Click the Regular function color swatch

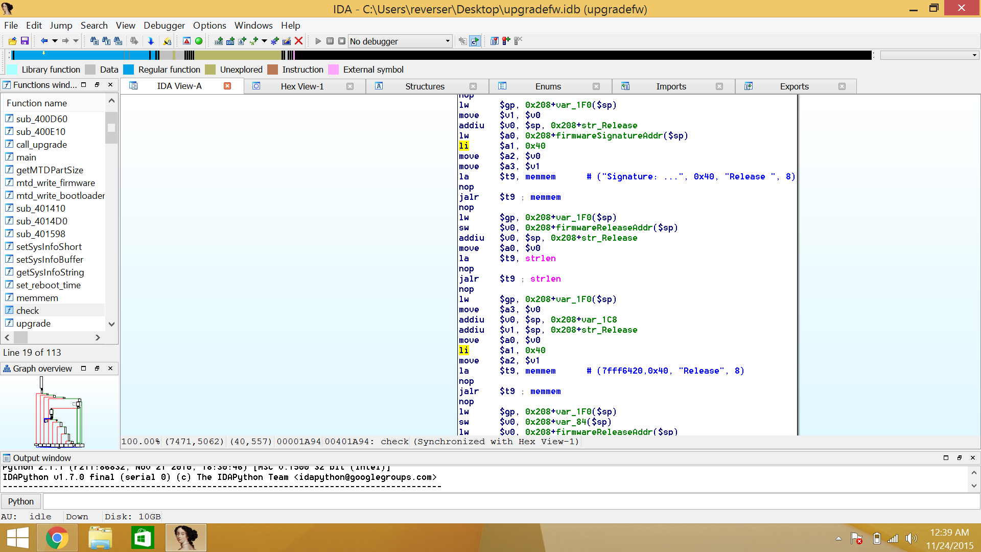[129, 70]
